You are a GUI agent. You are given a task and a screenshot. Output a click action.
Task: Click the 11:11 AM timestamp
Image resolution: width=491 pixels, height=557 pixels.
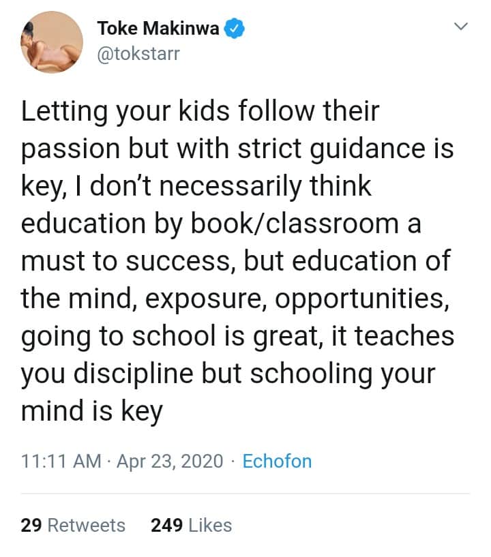(61, 462)
